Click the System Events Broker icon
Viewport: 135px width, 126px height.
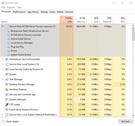coord(8,55)
